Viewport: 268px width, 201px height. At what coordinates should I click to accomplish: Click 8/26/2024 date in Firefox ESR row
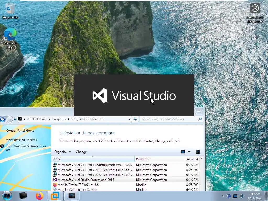(193, 185)
